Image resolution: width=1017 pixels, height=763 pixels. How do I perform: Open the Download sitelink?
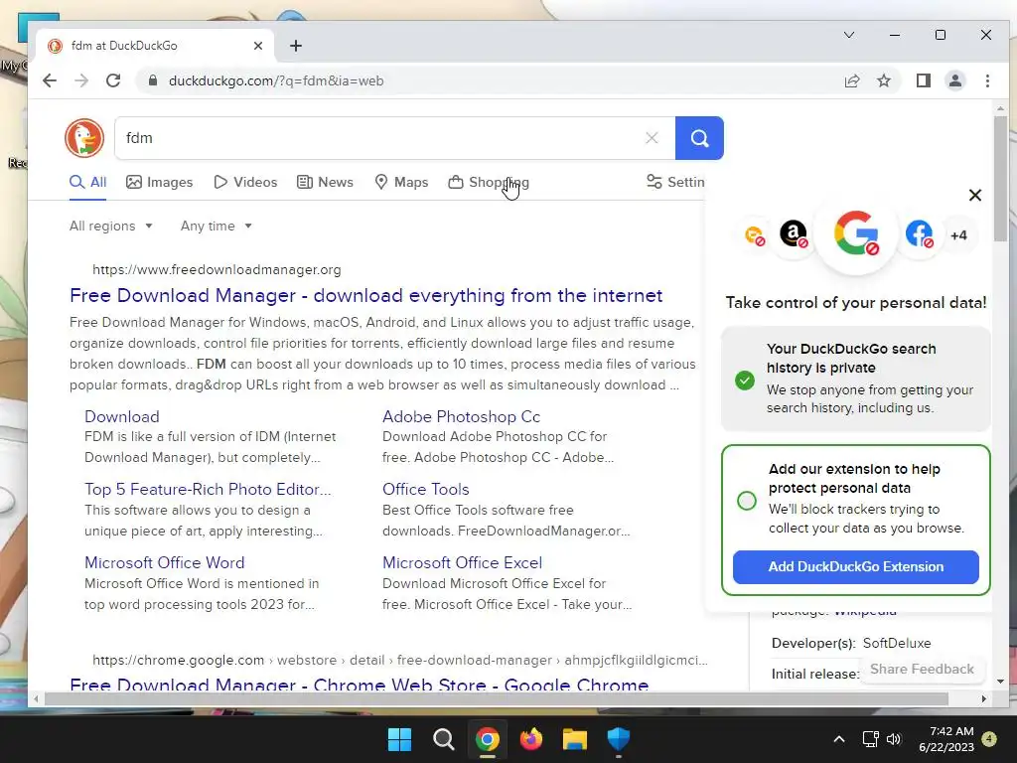[122, 416]
